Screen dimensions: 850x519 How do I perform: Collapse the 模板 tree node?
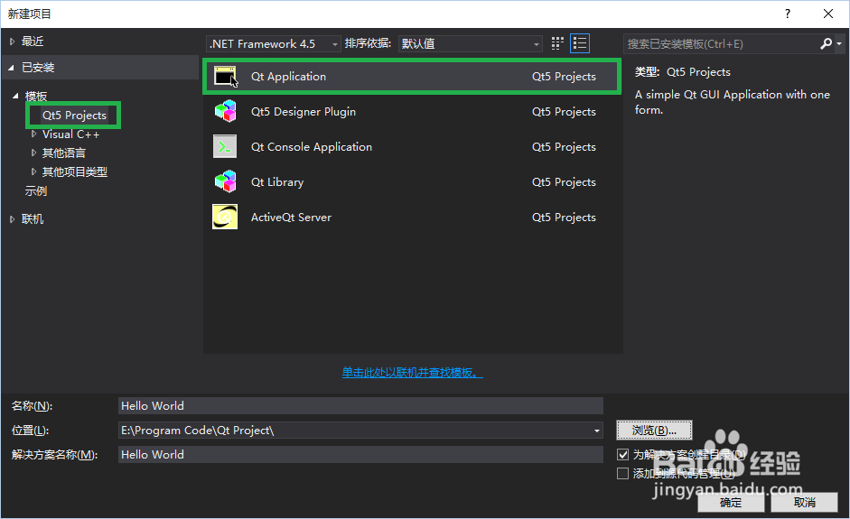point(15,96)
